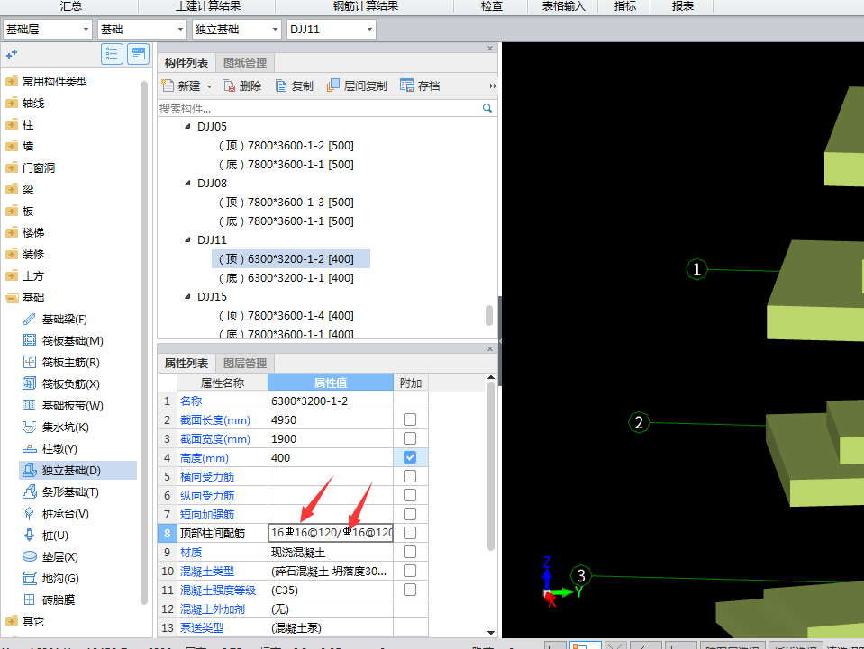The height and width of the screenshot is (649, 864).
Task: Click the 复制 copy icon
Action: coord(281,86)
